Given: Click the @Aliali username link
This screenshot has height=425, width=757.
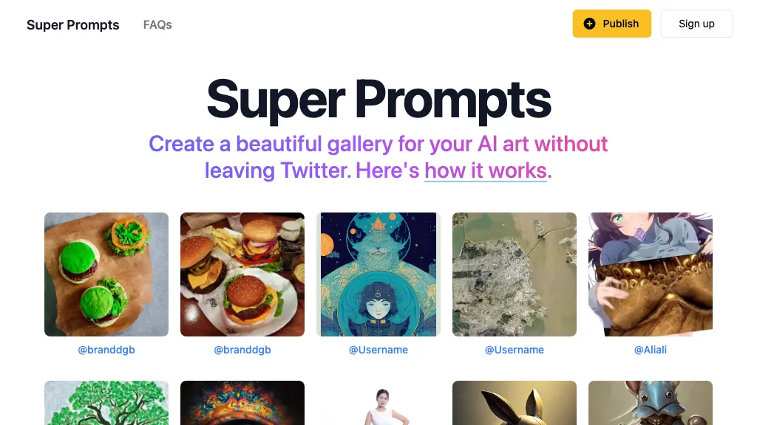Looking at the screenshot, I should (x=650, y=349).
